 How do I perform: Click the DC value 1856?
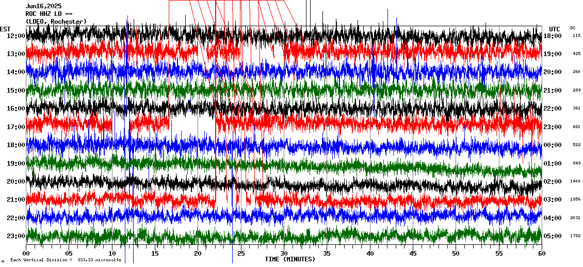click(576, 200)
